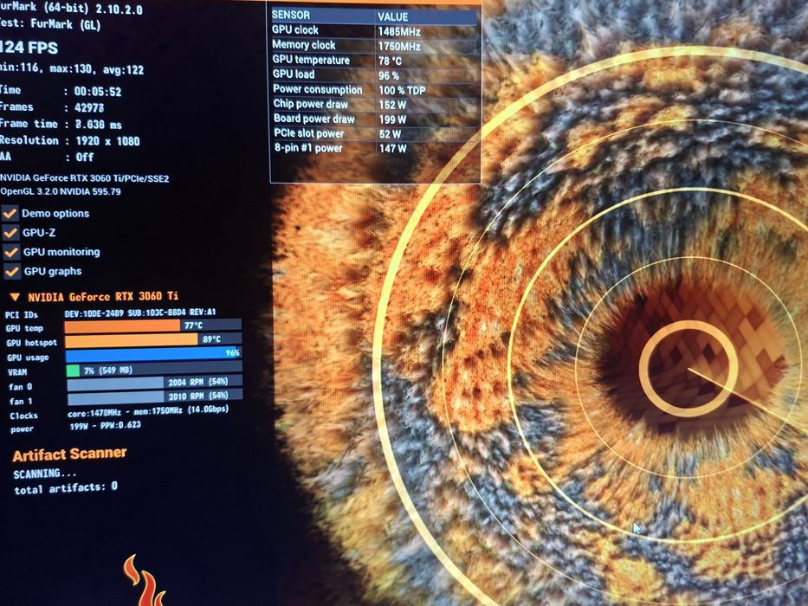Screen dimensions: 808x606
Task: Click the VRAM bar showing 7% (549 MB)
Action: tap(154, 369)
